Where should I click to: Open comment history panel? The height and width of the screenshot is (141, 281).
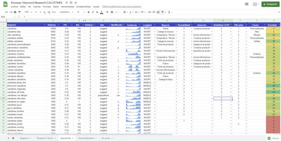pos(247,4)
